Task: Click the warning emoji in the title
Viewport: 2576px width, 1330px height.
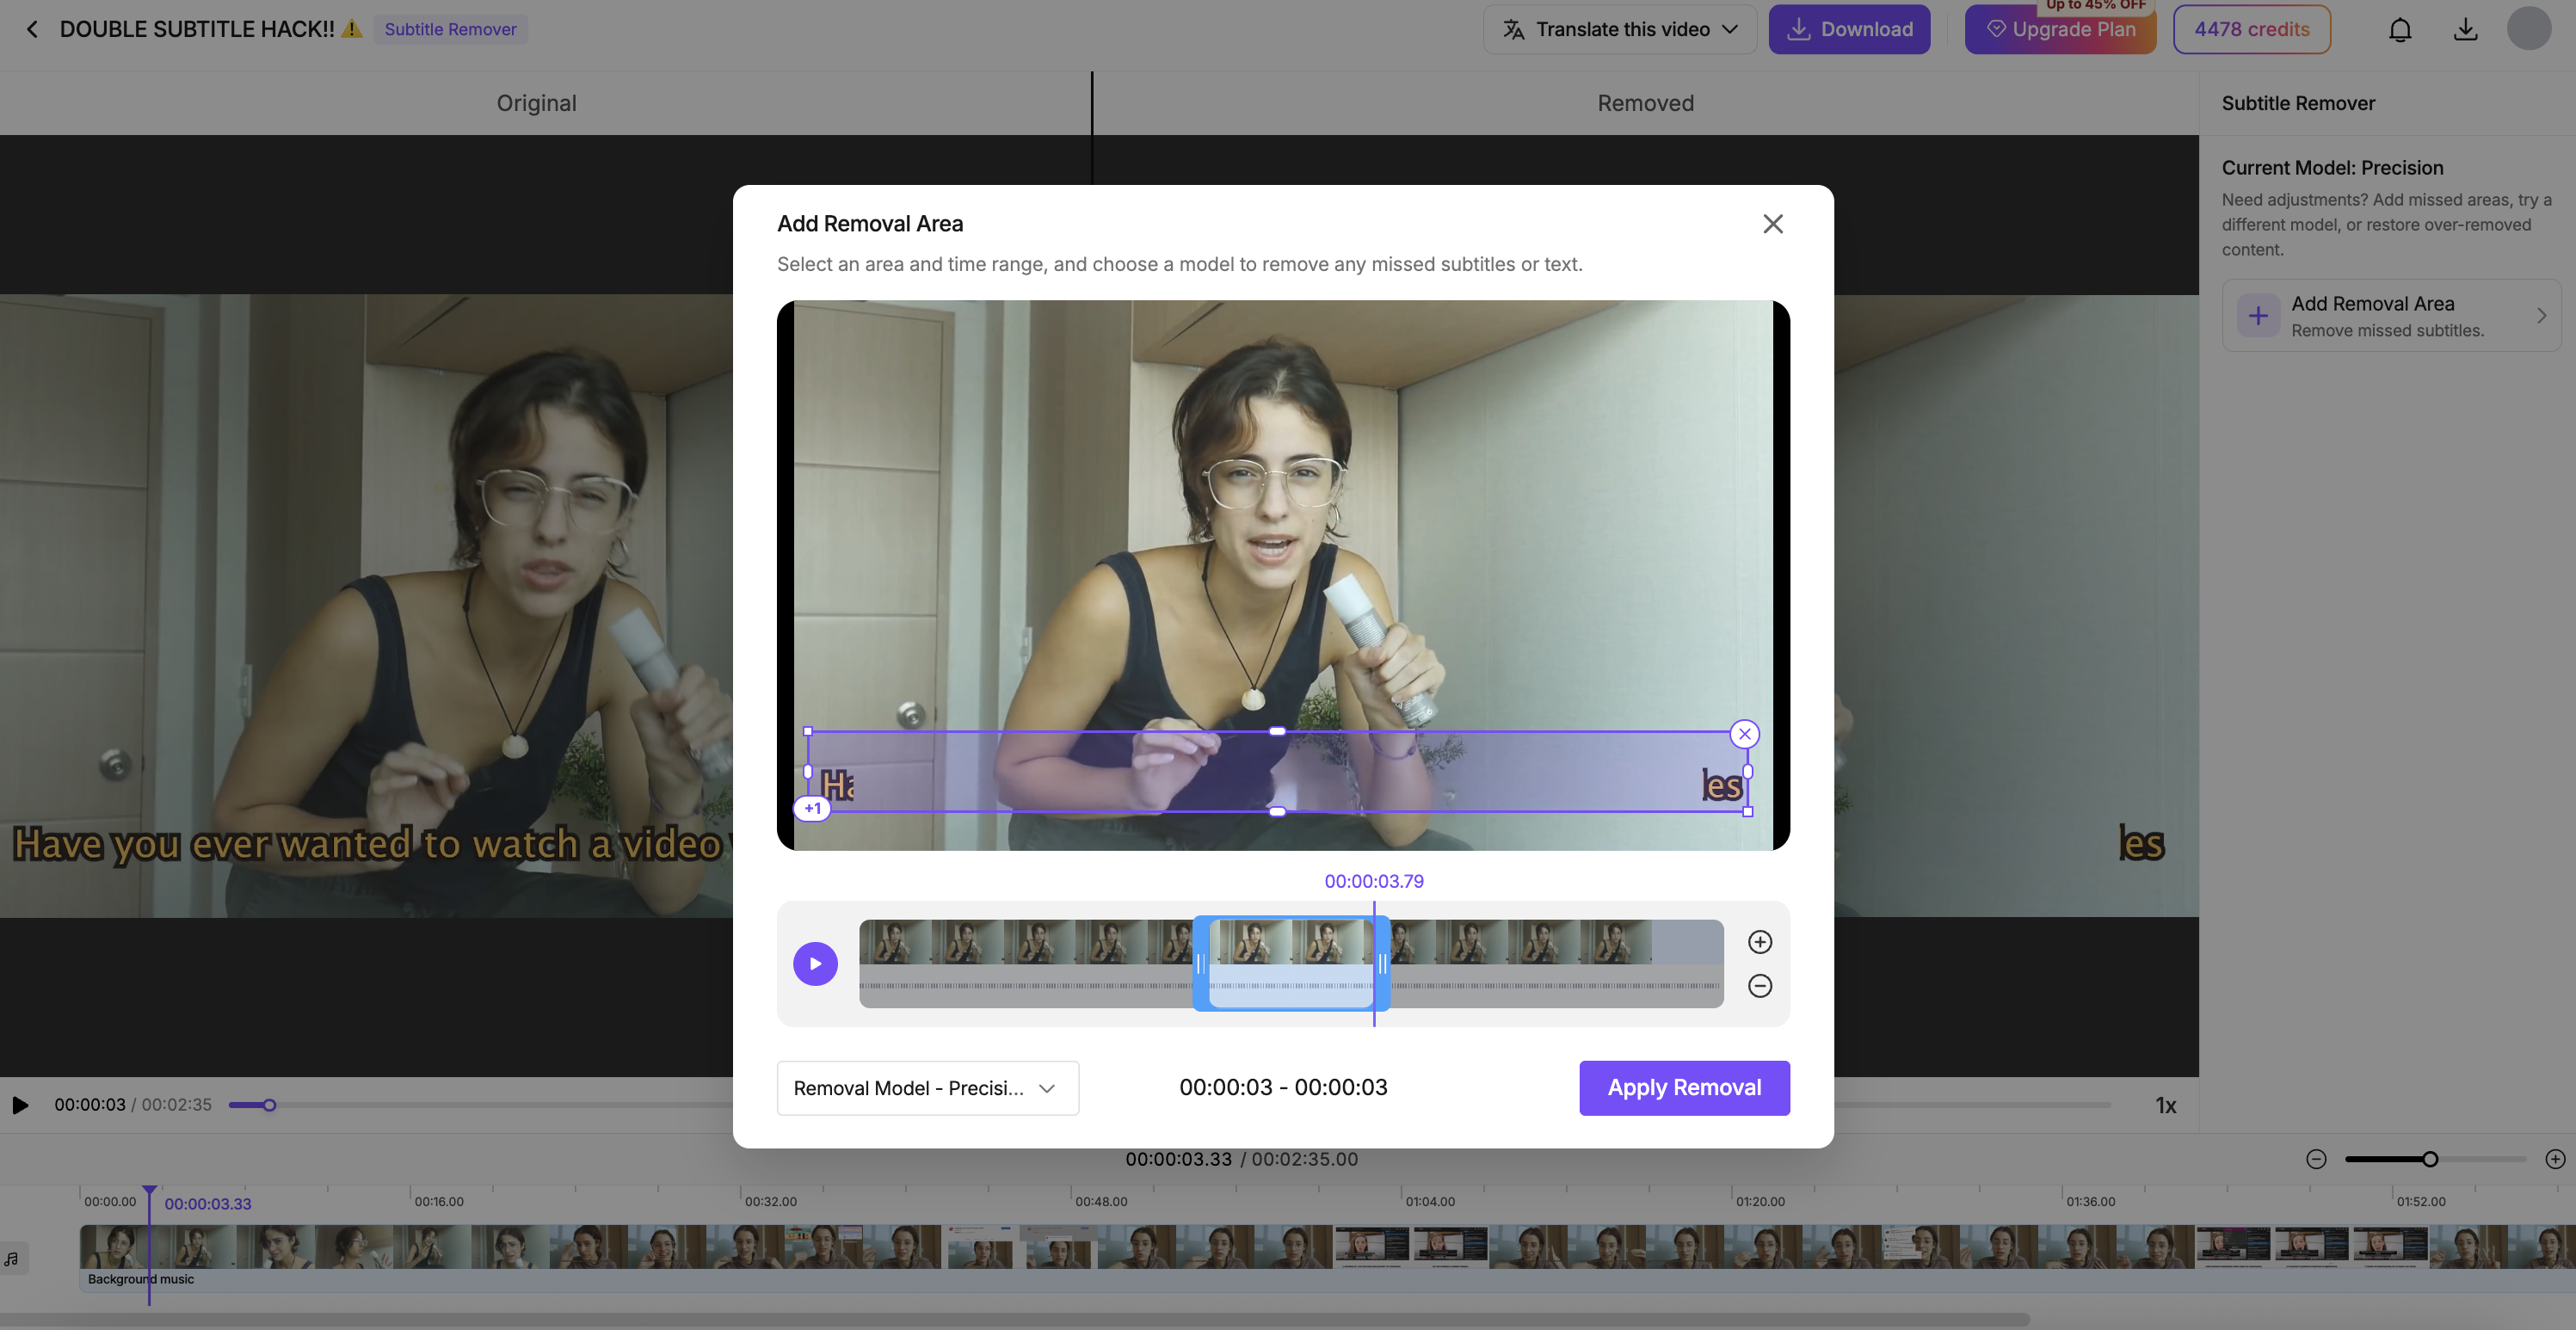Action: click(x=352, y=29)
